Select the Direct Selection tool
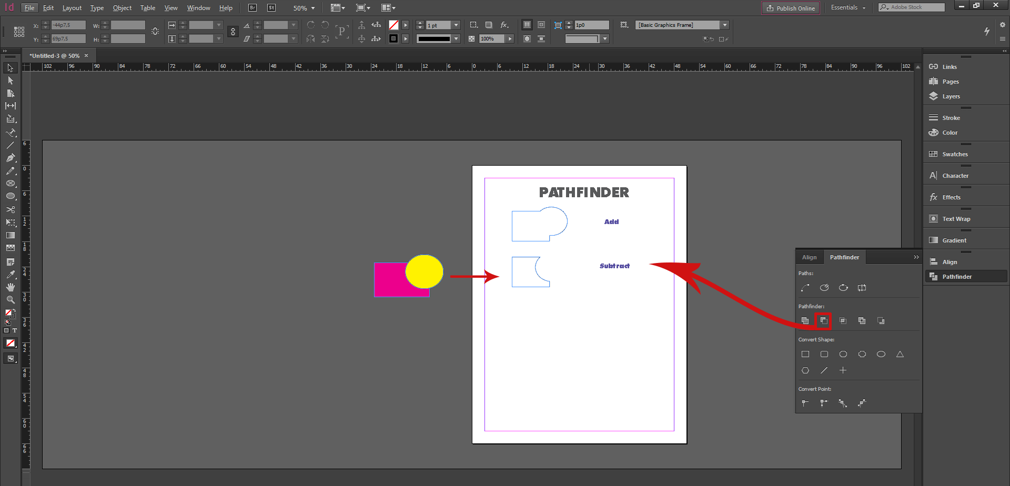 (x=11, y=80)
